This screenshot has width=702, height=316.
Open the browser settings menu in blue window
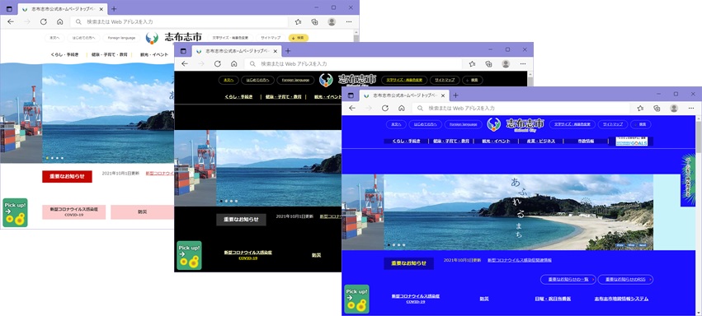pos(690,109)
